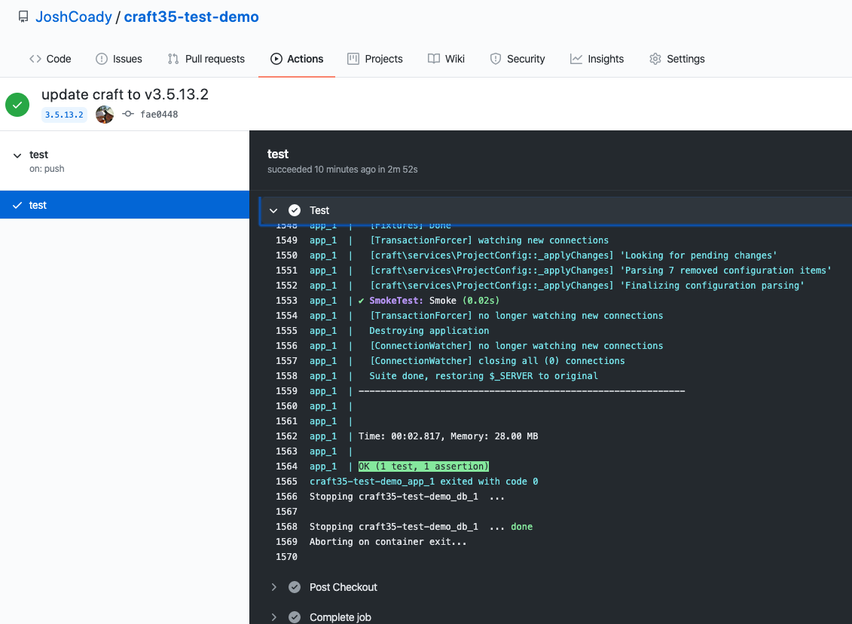
Task: Open the craft35-test-demo repository link
Action: 191,17
